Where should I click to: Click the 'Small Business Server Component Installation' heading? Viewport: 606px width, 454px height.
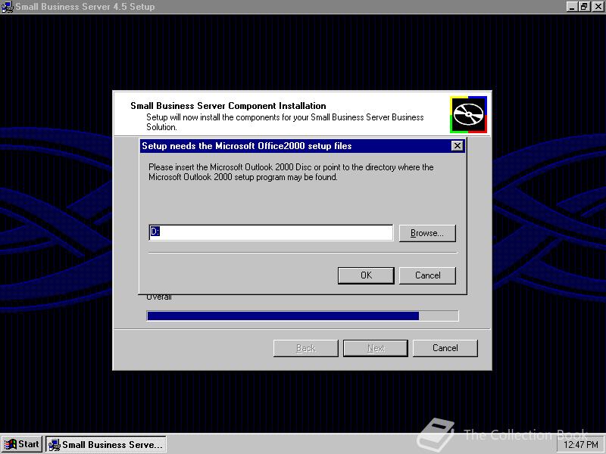click(228, 106)
